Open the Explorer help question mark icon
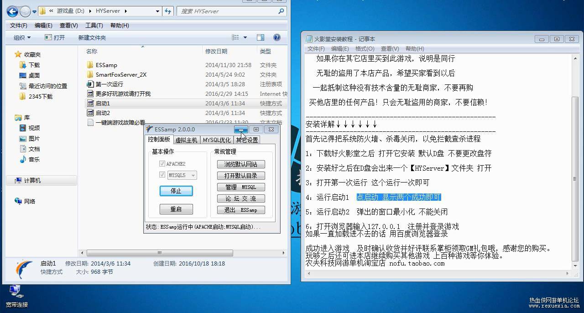The image size is (584, 313). [276, 37]
